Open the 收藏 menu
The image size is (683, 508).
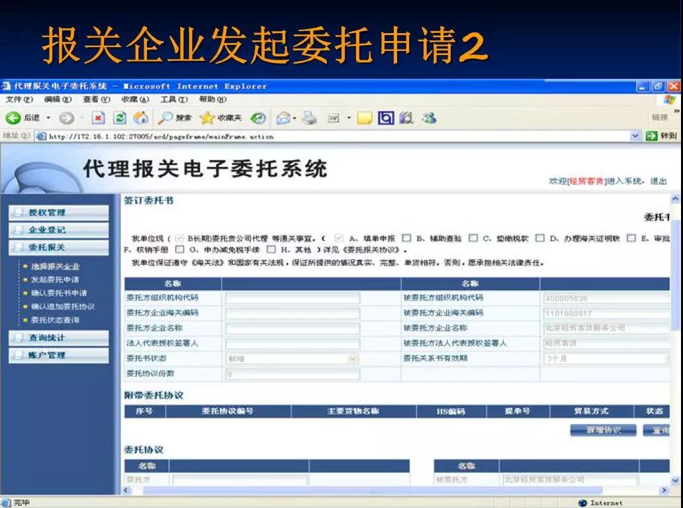click(135, 99)
